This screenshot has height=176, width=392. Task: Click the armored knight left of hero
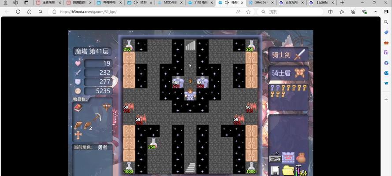(x=178, y=82)
